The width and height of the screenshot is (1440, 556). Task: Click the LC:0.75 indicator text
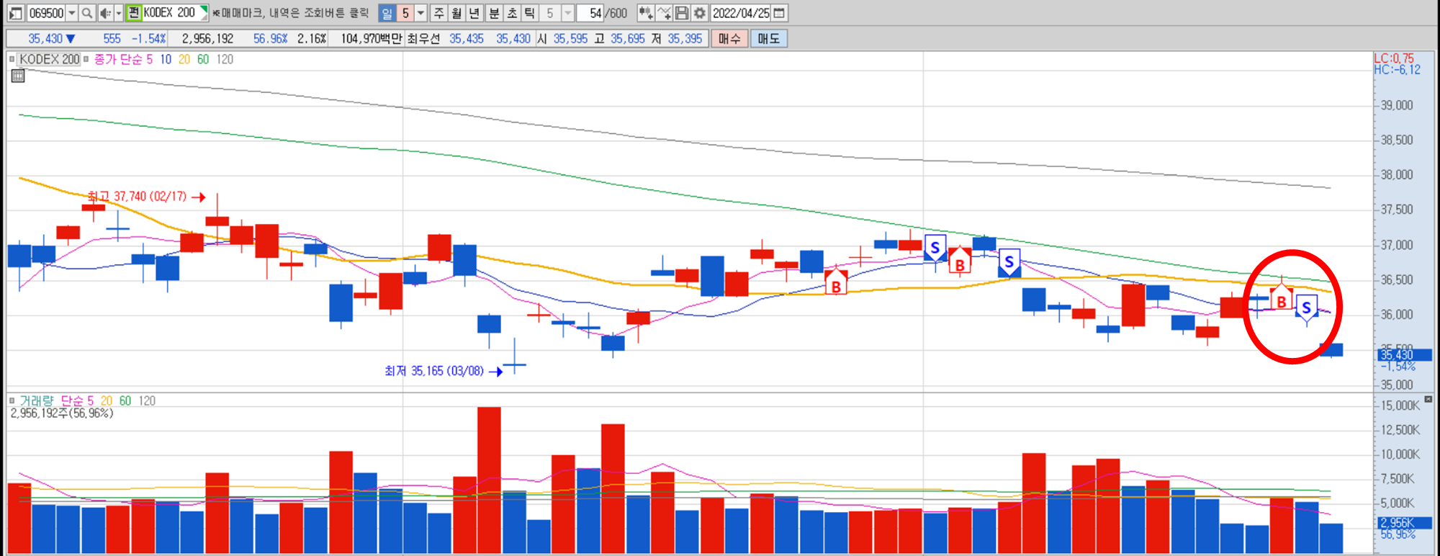tap(1393, 58)
